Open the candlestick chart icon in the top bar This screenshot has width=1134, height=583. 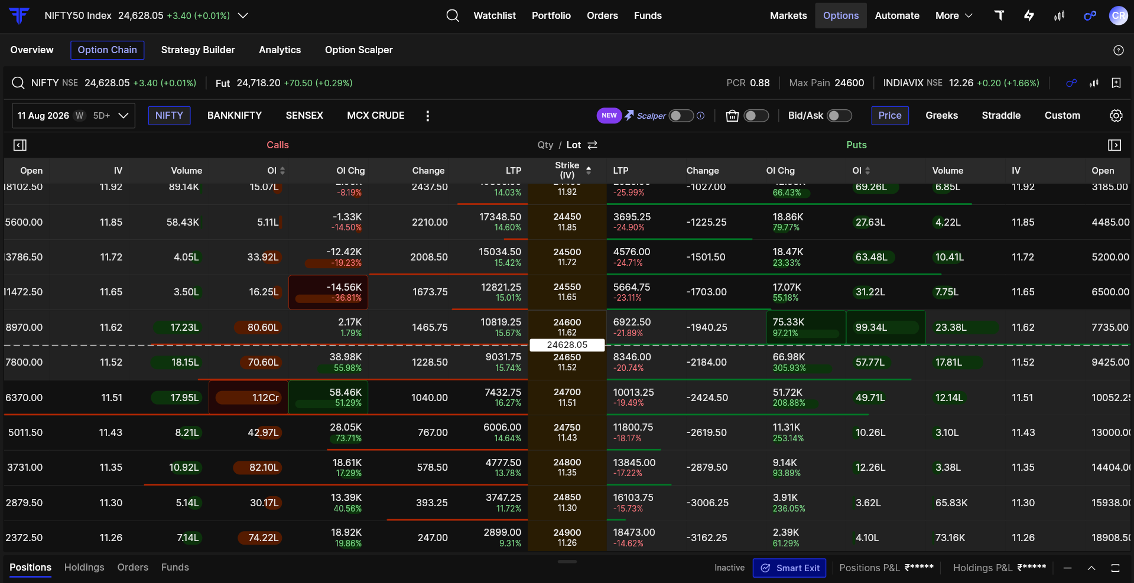[1059, 15]
